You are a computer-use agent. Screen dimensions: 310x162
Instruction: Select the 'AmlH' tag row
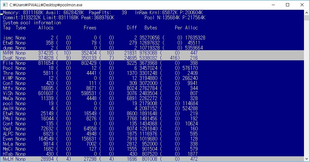pos(152,109)
